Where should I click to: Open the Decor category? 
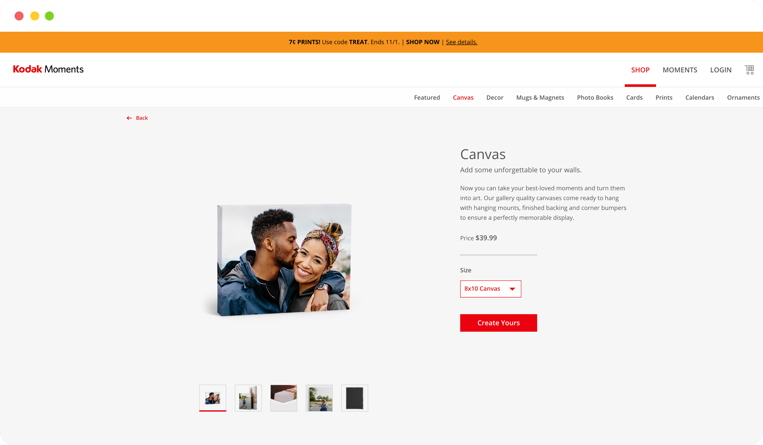pos(495,97)
